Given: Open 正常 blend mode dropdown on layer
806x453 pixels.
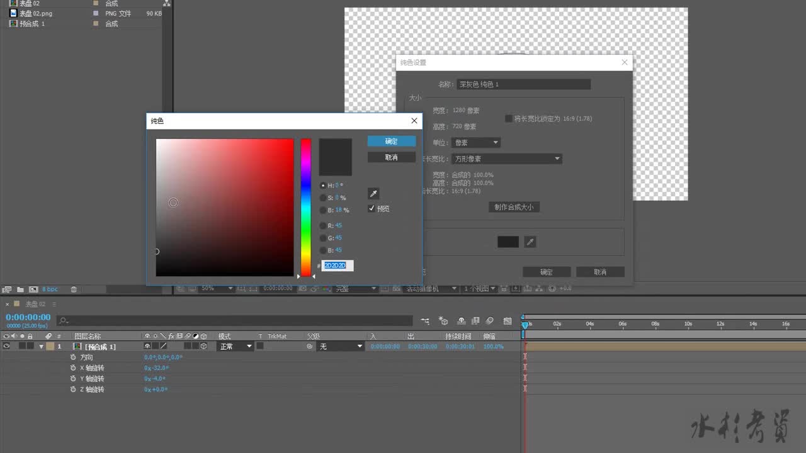Looking at the screenshot, I should click(x=235, y=347).
